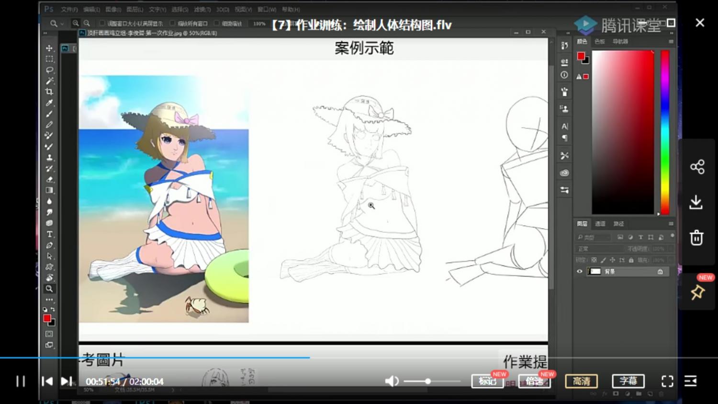Open the 文件(F) menu
Image resolution: width=718 pixels, height=404 pixels.
pyautogui.click(x=69, y=10)
